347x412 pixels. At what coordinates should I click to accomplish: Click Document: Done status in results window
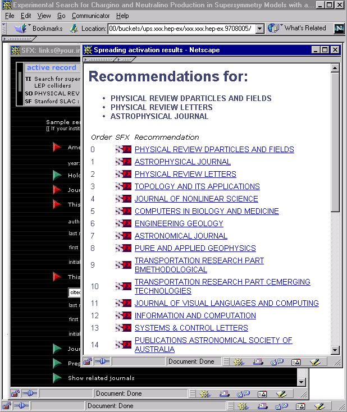[x=191, y=361]
